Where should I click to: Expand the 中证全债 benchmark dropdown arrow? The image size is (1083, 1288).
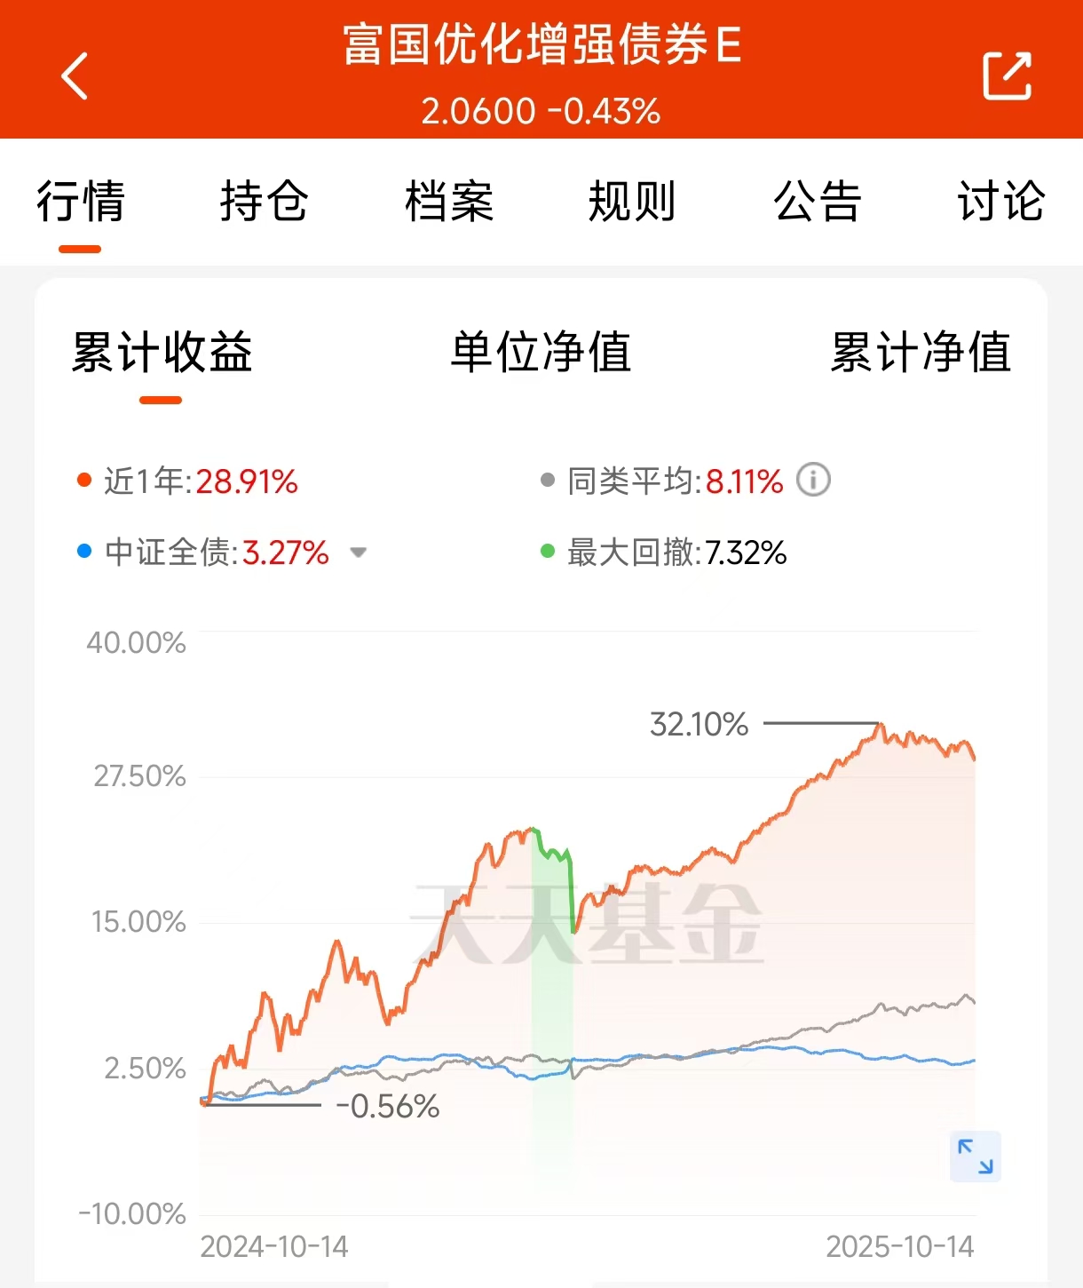(359, 553)
